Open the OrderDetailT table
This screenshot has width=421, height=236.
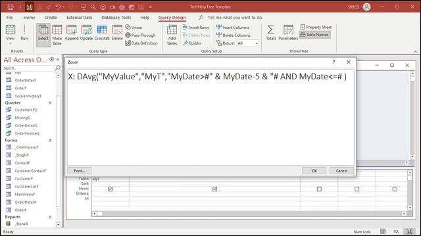[26, 80]
